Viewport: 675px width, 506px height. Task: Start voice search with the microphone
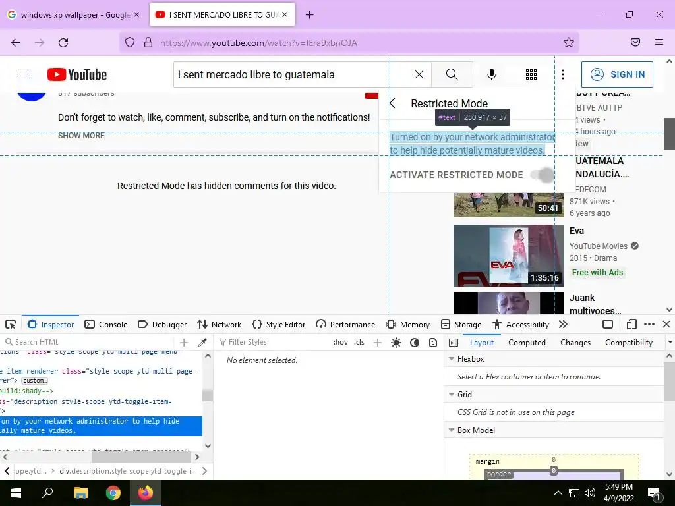(492, 74)
